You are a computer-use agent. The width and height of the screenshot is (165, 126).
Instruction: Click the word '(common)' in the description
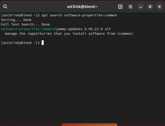tap(125, 34)
